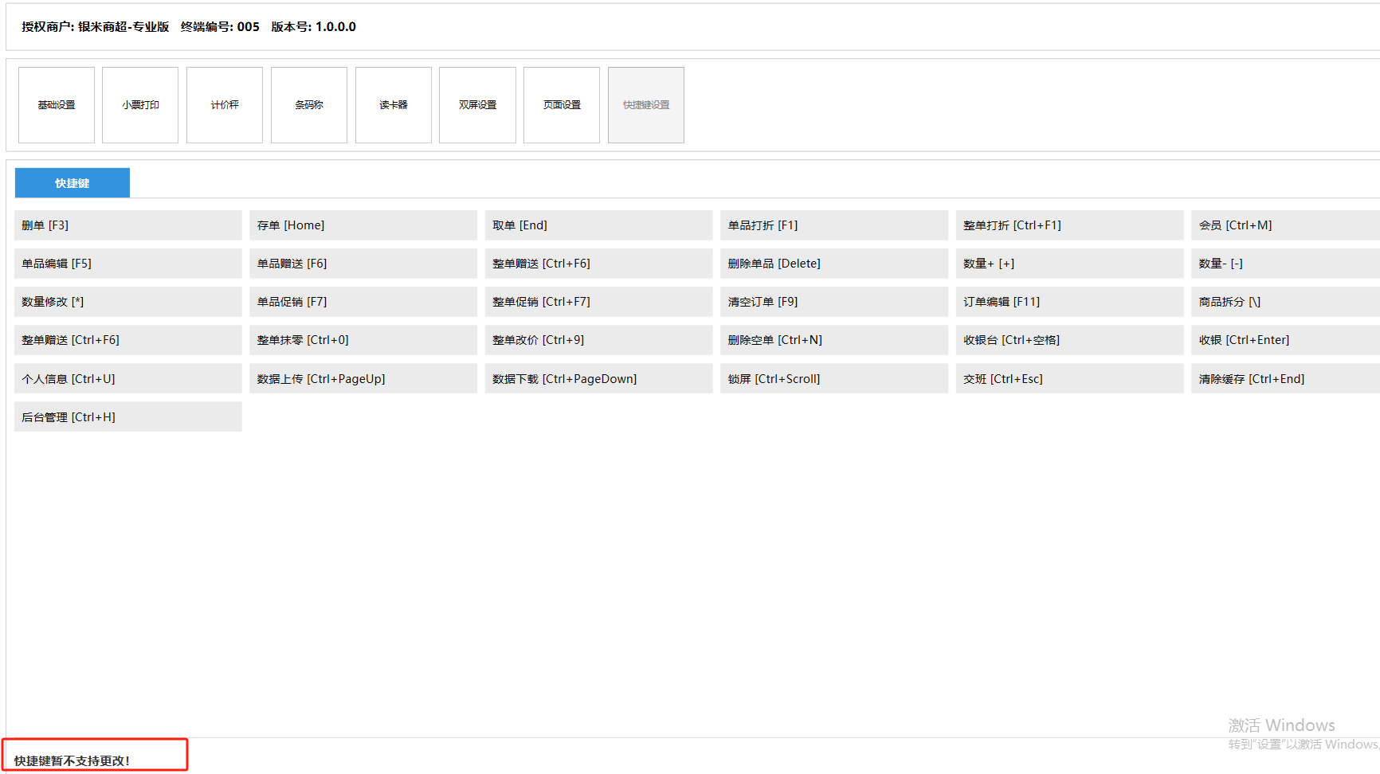The width and height of the screenshot is (1380, 774).
Task: Click 数据上传 [Ctrl+PageUp] item
Action: pos(363,379)
